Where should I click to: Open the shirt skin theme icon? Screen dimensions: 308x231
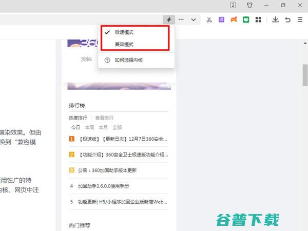(249, 5)
